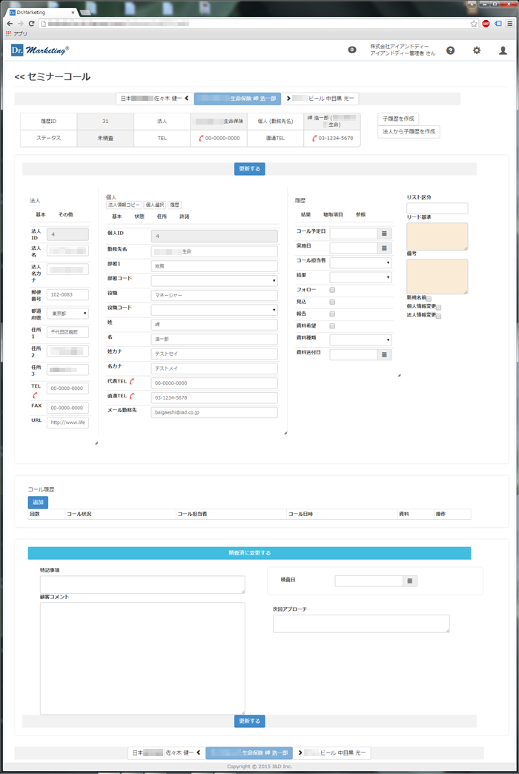Screen dimensions: 519x774
Task: Open calendar picker for 精査日
Action: click(411, 581)
